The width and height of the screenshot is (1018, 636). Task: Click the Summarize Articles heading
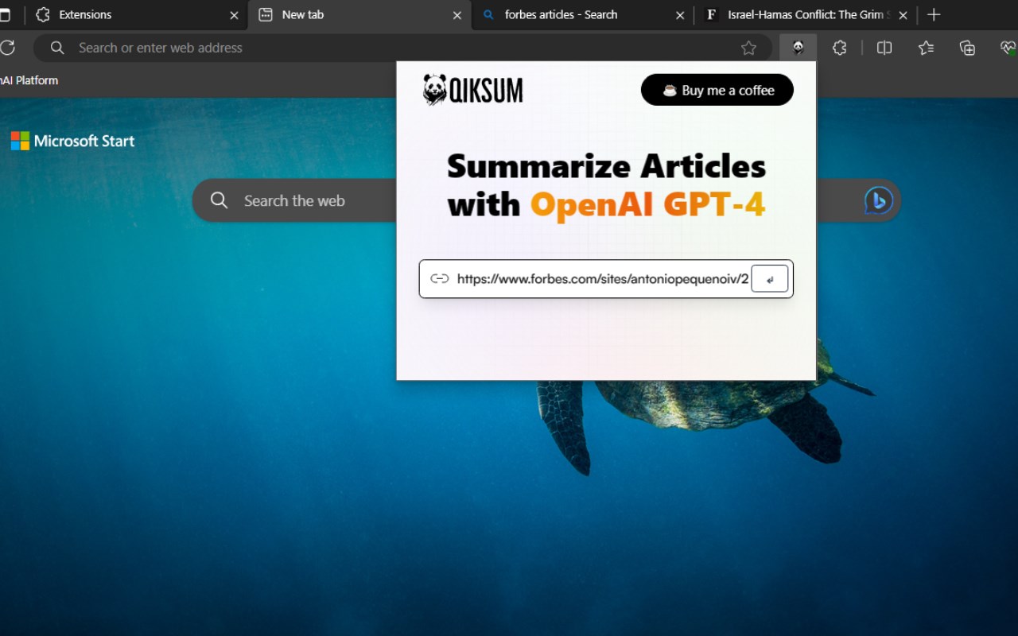606,166
